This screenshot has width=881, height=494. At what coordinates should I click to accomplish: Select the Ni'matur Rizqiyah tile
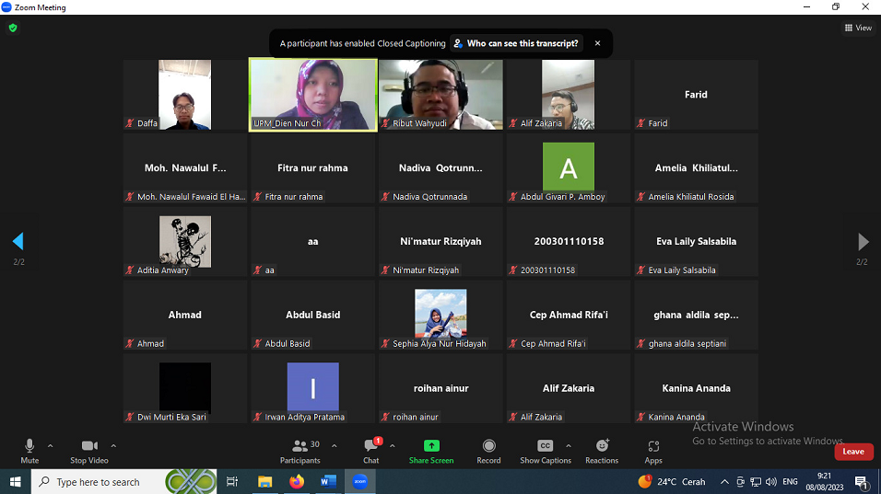pos(440,242)
